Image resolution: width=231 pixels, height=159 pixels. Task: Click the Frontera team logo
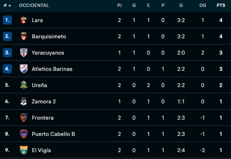tap(24, 118)
